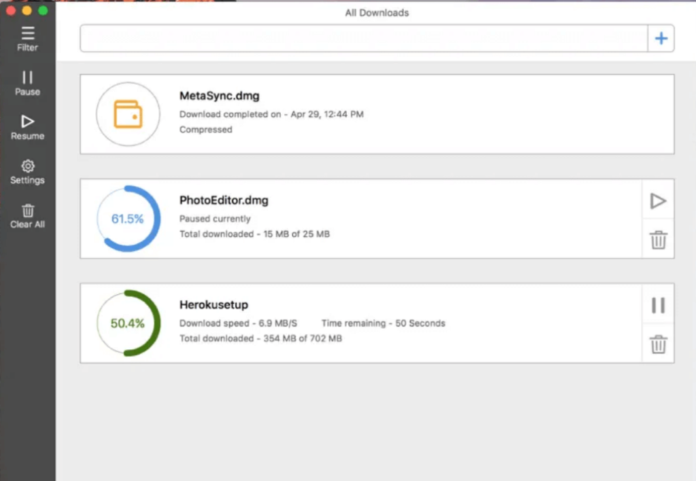Maximize the window with green button
Viewport: 696px width, 481px height.
pos(43,10)
